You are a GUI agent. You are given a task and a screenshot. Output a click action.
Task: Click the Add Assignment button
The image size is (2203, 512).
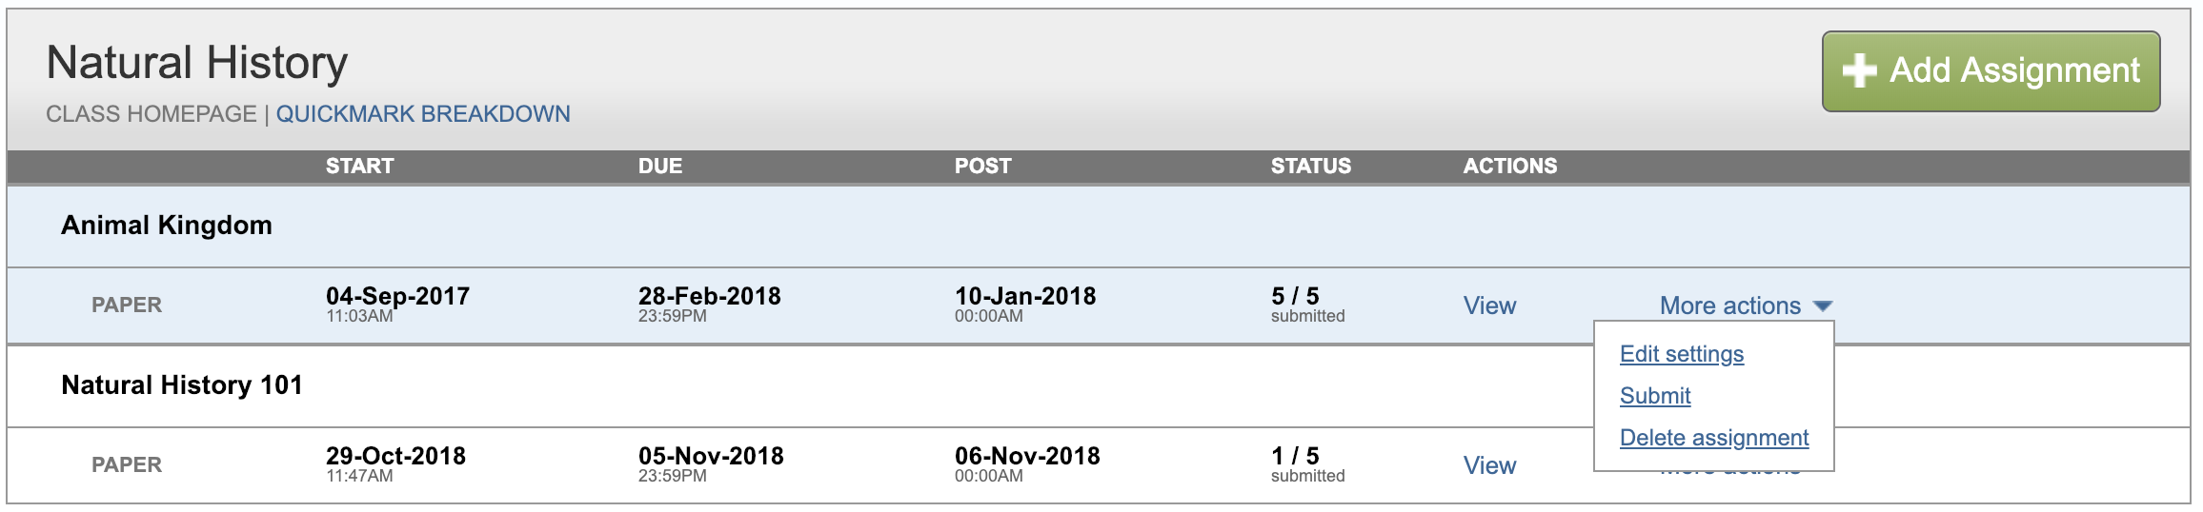(1991, 71)
